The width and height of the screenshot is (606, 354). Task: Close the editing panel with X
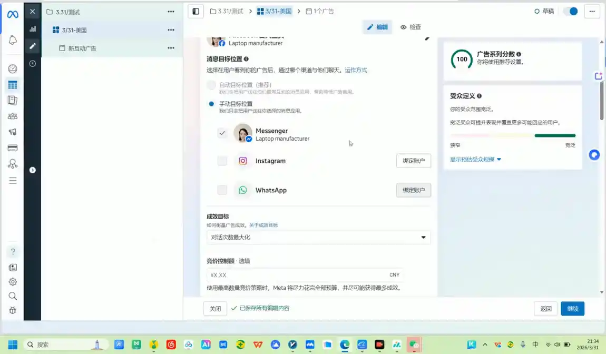33,12
